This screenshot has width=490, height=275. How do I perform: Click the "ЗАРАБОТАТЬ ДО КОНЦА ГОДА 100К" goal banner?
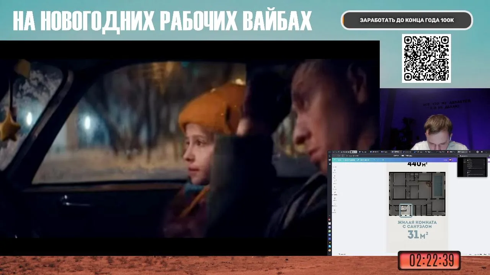click(407, 20)
